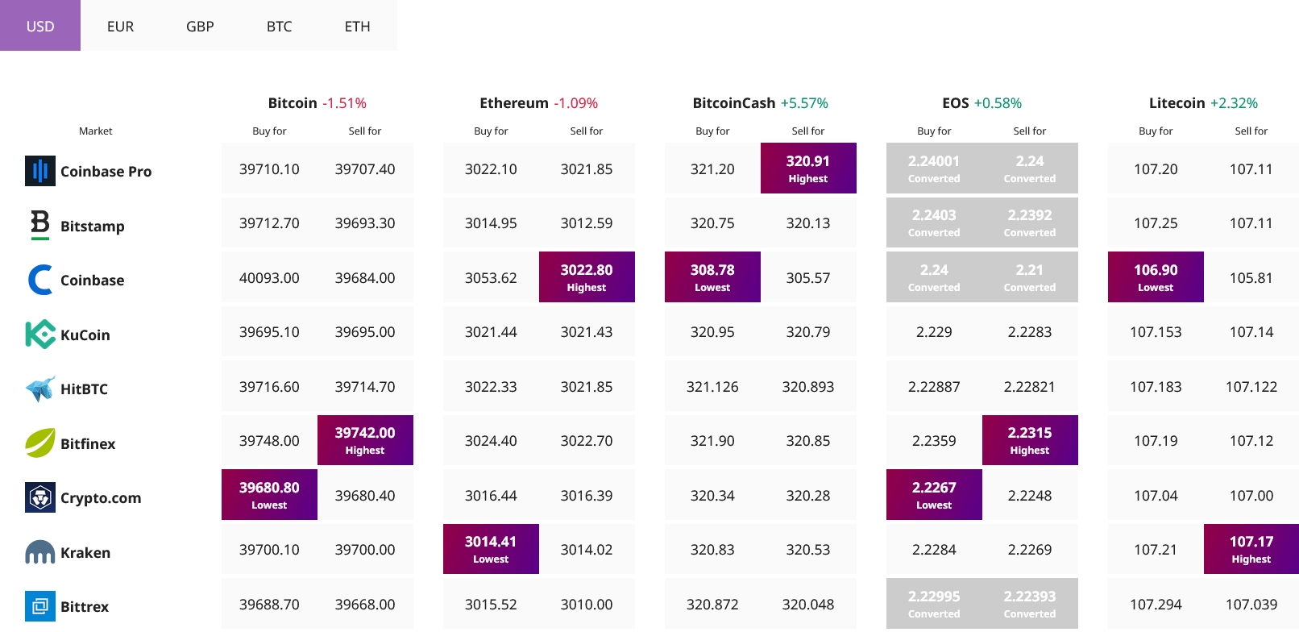Click Bitstamp's converted EOS sell price 2.2392
The height and width of the screenshot is (632, 1299).
[1030, 222]
